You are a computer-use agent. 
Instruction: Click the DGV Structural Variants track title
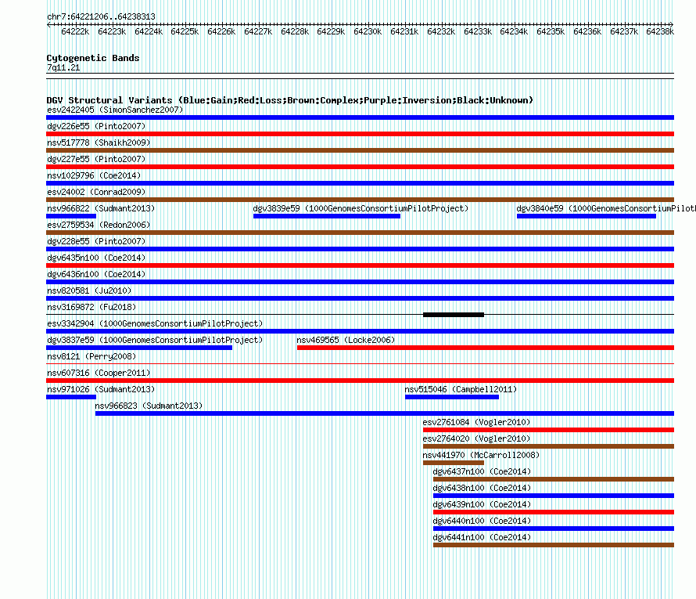(x=290, y=100)
